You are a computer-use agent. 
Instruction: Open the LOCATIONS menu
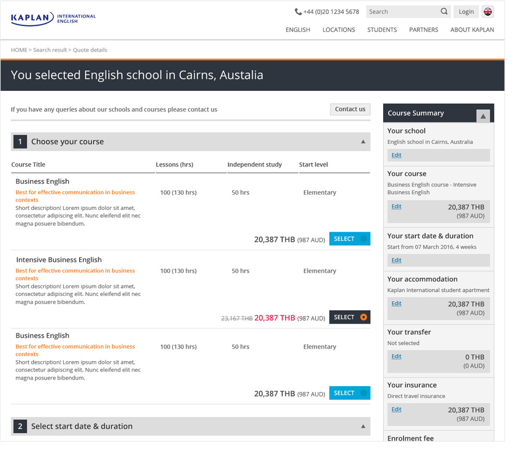coord(339,30)
